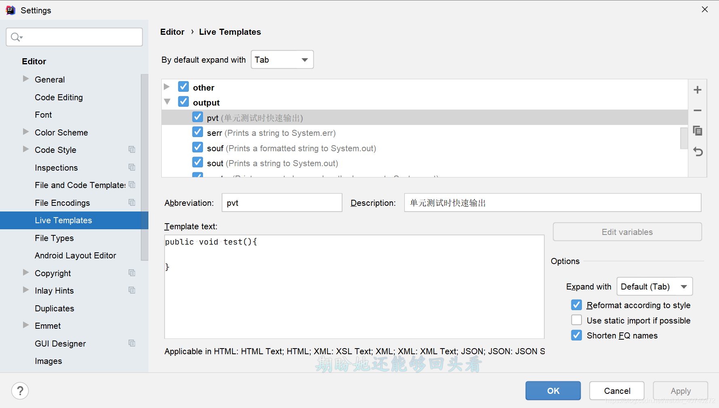The width and height of the screenshot is (719, 408).
Task: Click the OK button
Action: click(x=553, y=391)
